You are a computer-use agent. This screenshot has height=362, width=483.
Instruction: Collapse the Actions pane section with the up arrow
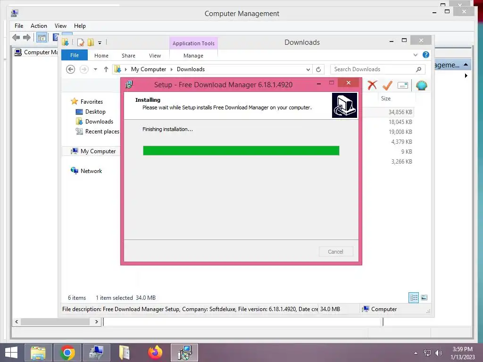[x=466, y=65]
